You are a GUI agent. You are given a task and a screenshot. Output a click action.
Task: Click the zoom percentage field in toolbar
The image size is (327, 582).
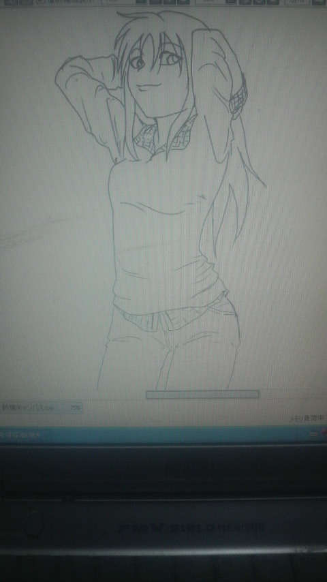[x=117, y=1]
